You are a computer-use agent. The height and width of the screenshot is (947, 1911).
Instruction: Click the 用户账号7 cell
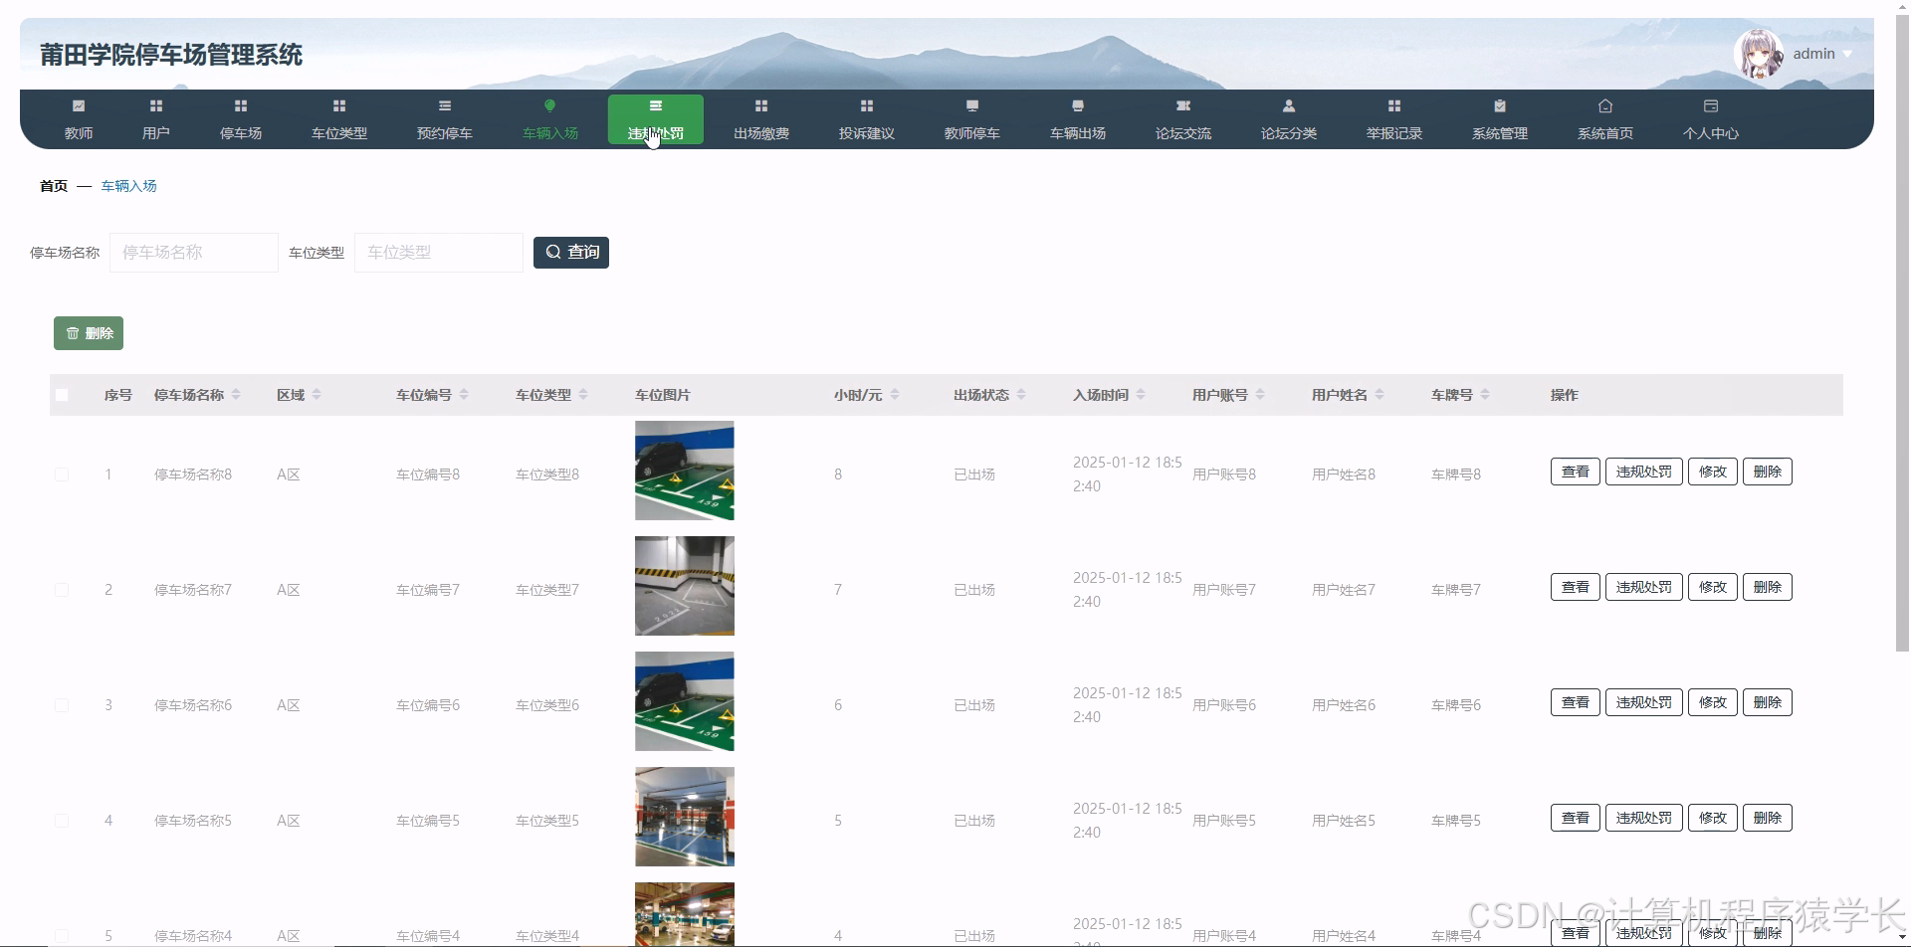pyautogui.click(x=1224, y=590)
